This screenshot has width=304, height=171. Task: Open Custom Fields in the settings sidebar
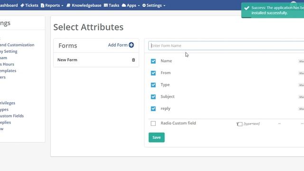pyautogui.click(x=11, y=116)
